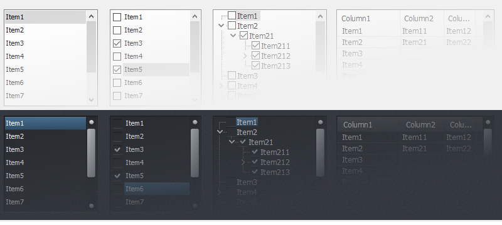Click the dark listbox scrollbar thumb
Screen dimensions: 502x225
91,153
